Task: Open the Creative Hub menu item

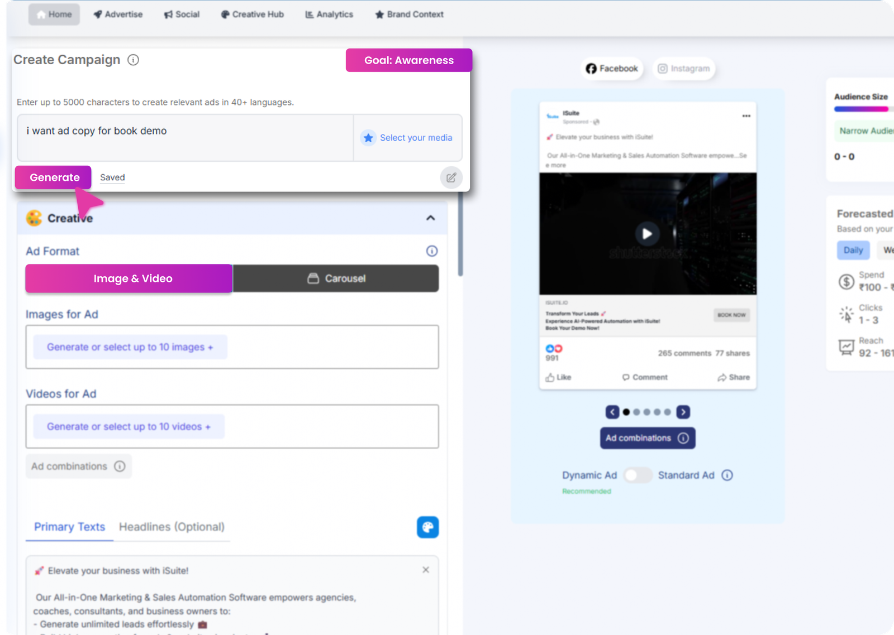Action: coord(252,14)
